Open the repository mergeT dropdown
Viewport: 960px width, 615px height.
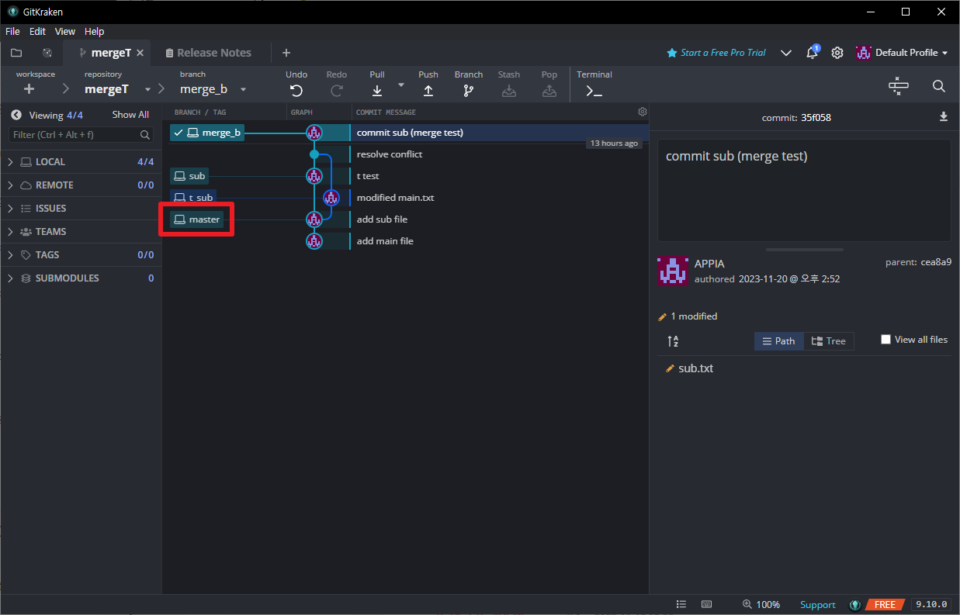[x=147, y=89]
